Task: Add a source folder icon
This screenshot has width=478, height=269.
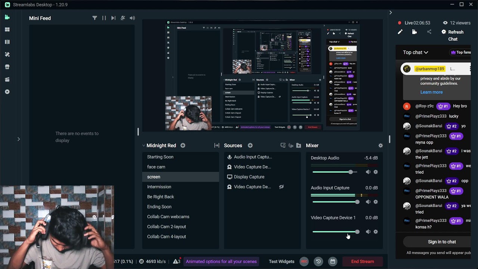Action: (298, 145)
